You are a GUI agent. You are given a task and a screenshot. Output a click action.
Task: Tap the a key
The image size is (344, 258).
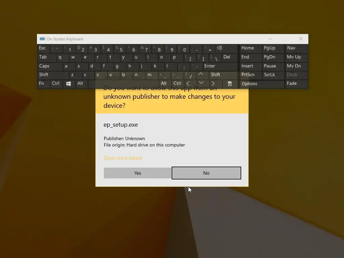[x=69, y=66]
